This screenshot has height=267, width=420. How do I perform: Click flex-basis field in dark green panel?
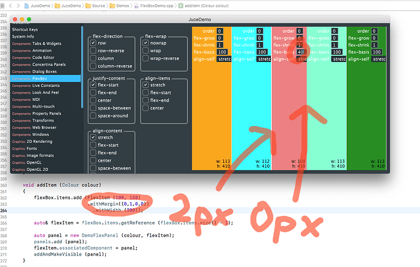point(377,52)
